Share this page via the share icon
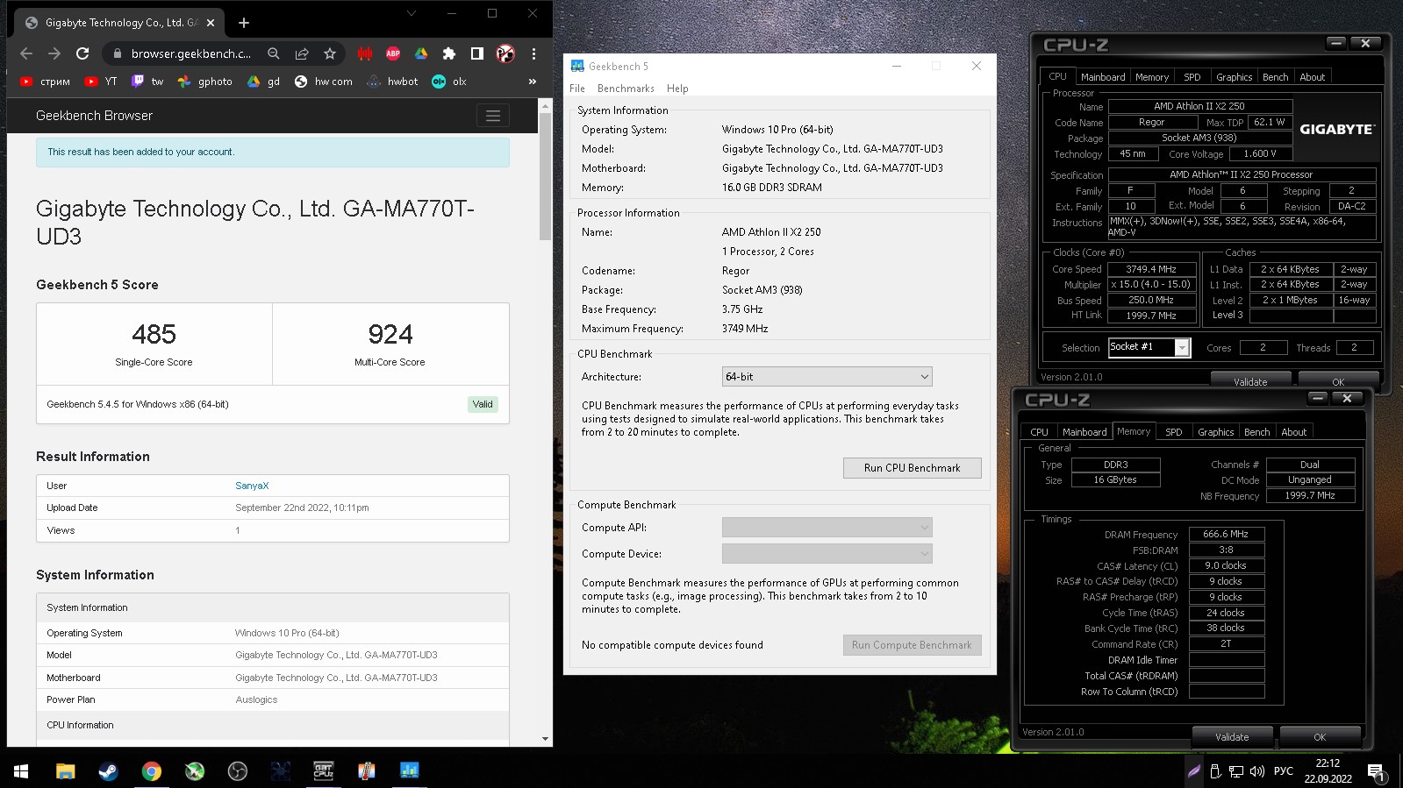 [302, 53]
